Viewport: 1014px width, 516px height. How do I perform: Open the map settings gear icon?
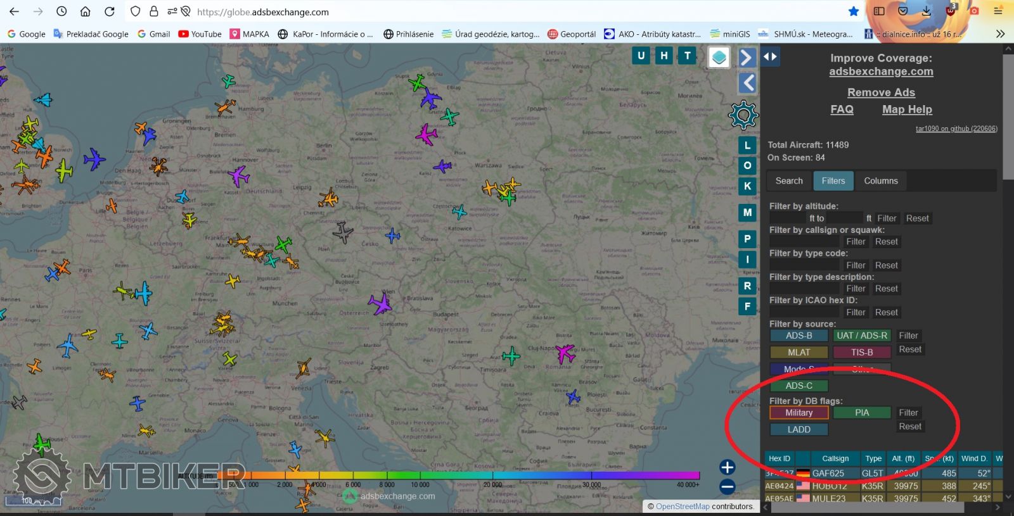(743, 115)
